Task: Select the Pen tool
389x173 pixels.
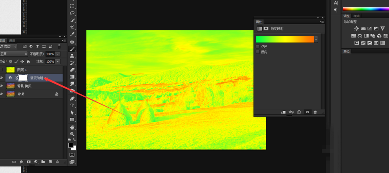Action: pos(72,99)
